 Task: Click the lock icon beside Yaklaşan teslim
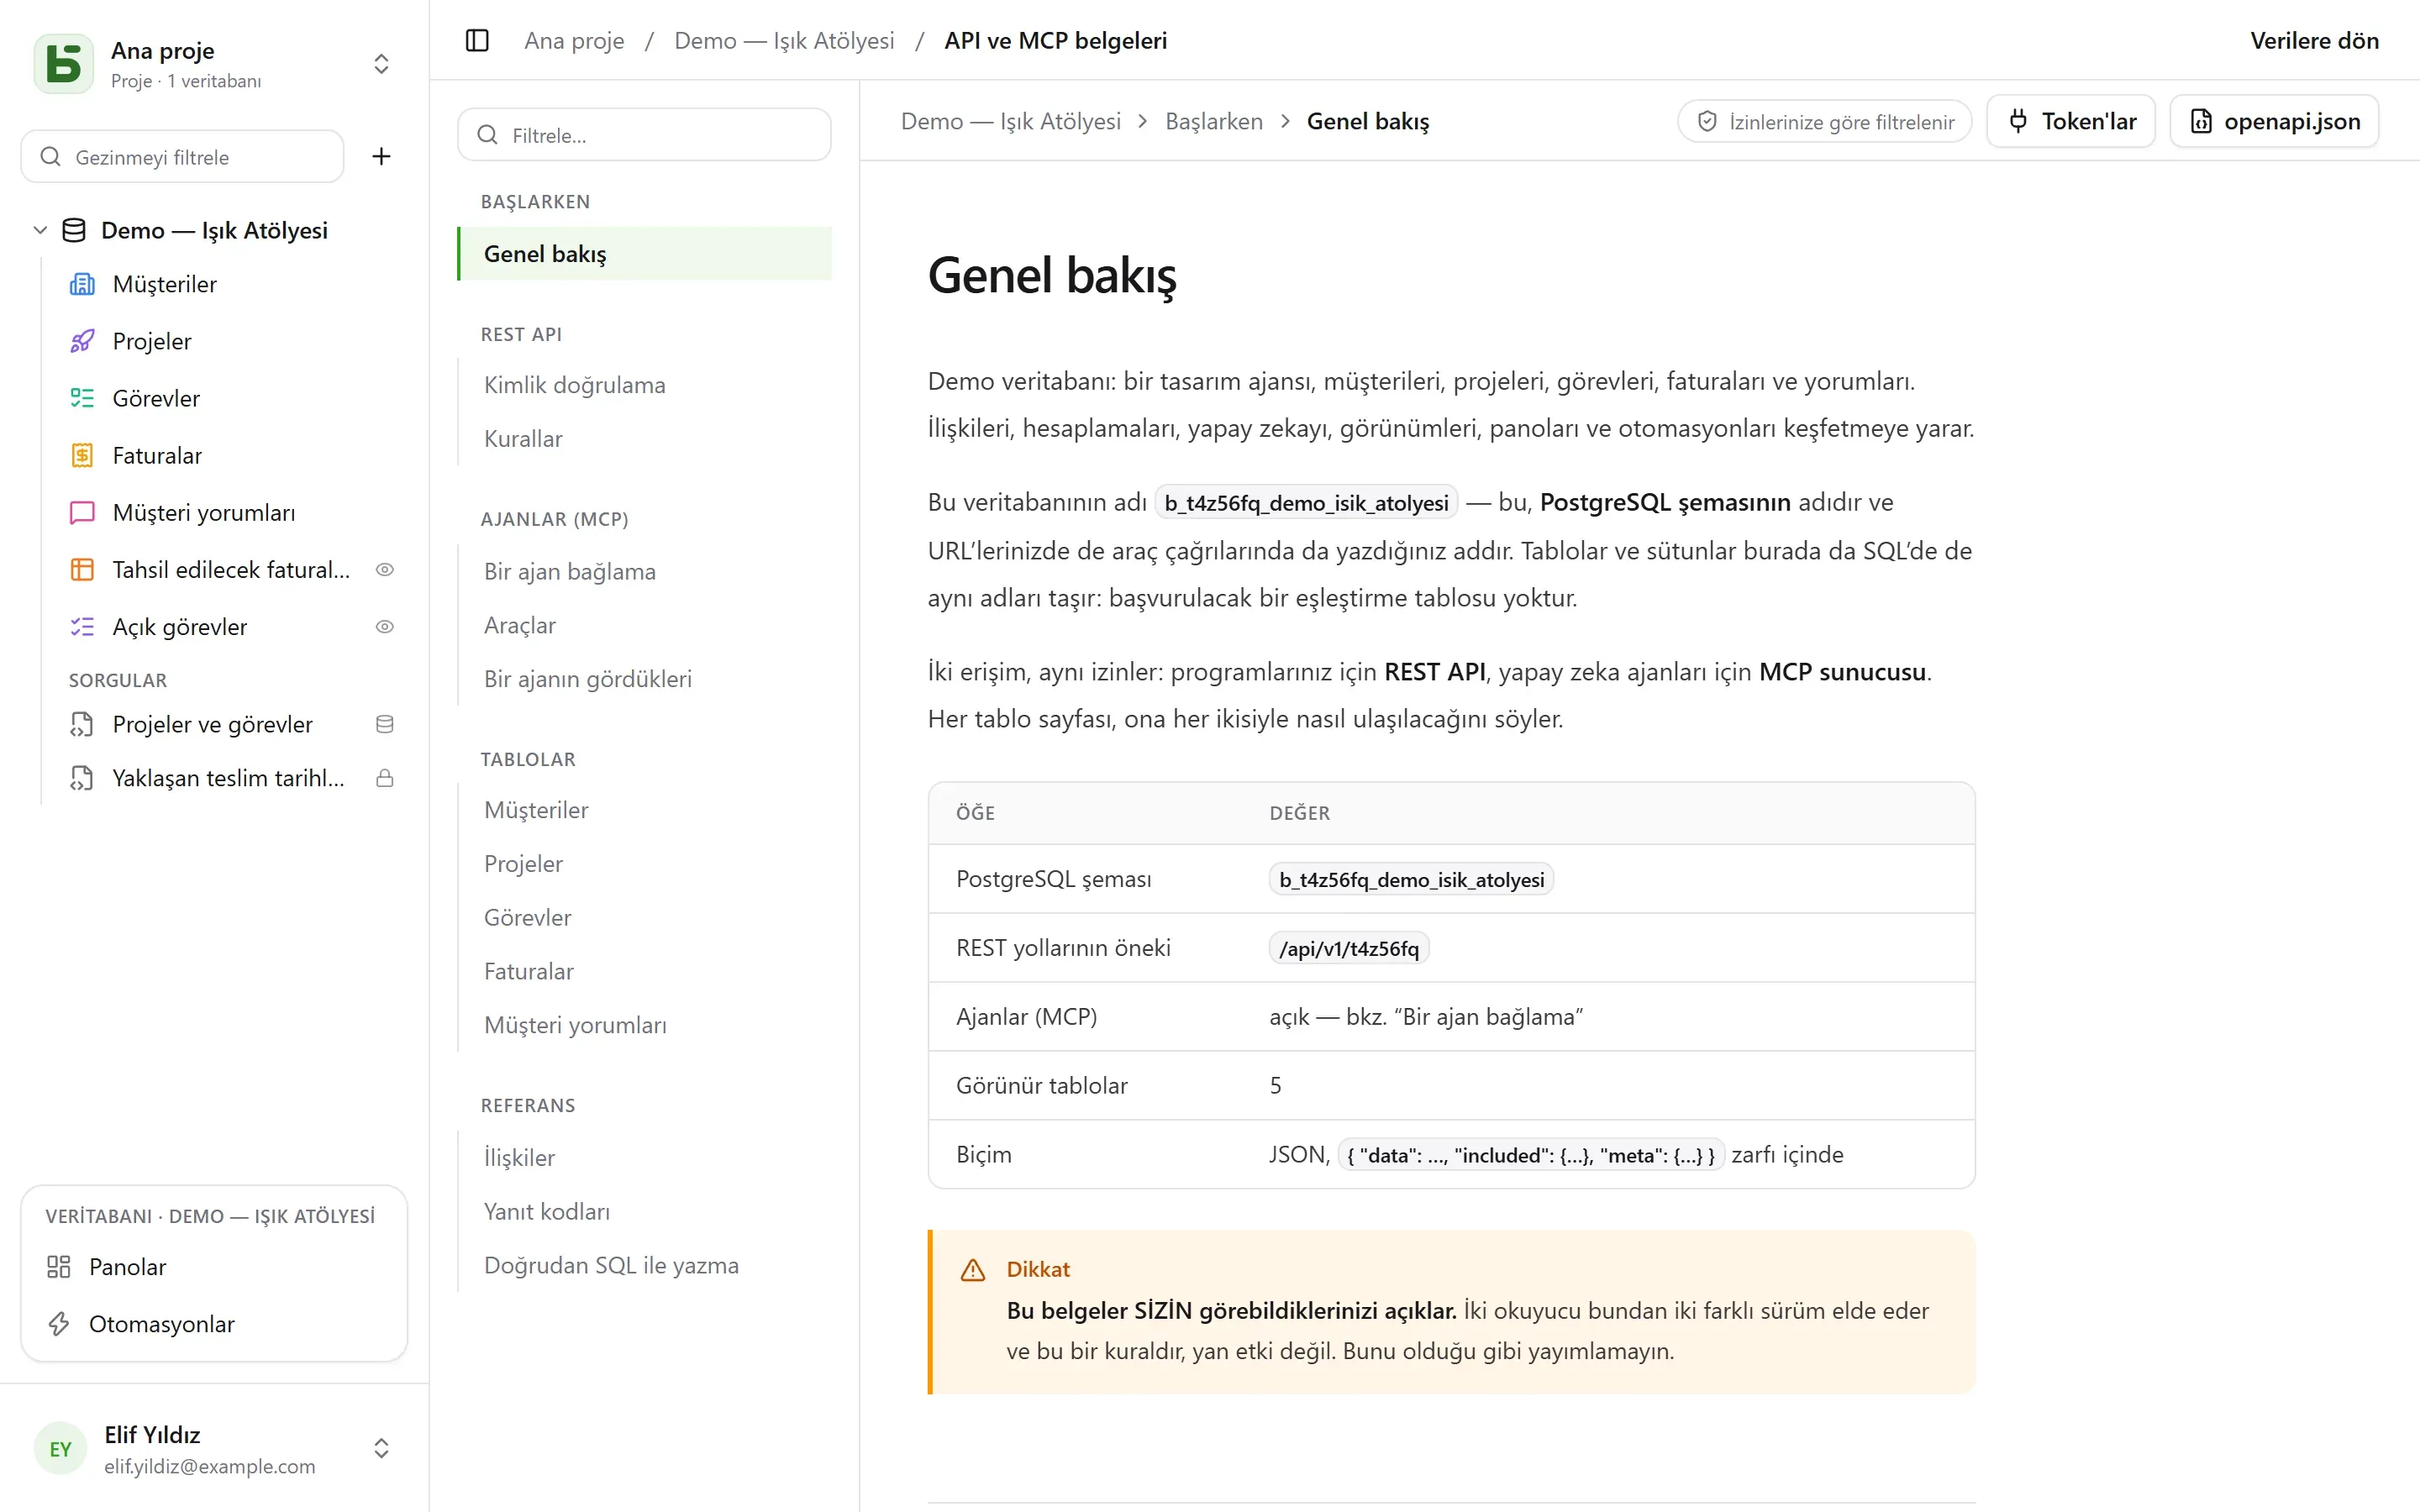(384, 778)
